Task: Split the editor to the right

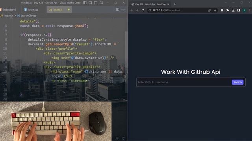Action: pos(118,9)
